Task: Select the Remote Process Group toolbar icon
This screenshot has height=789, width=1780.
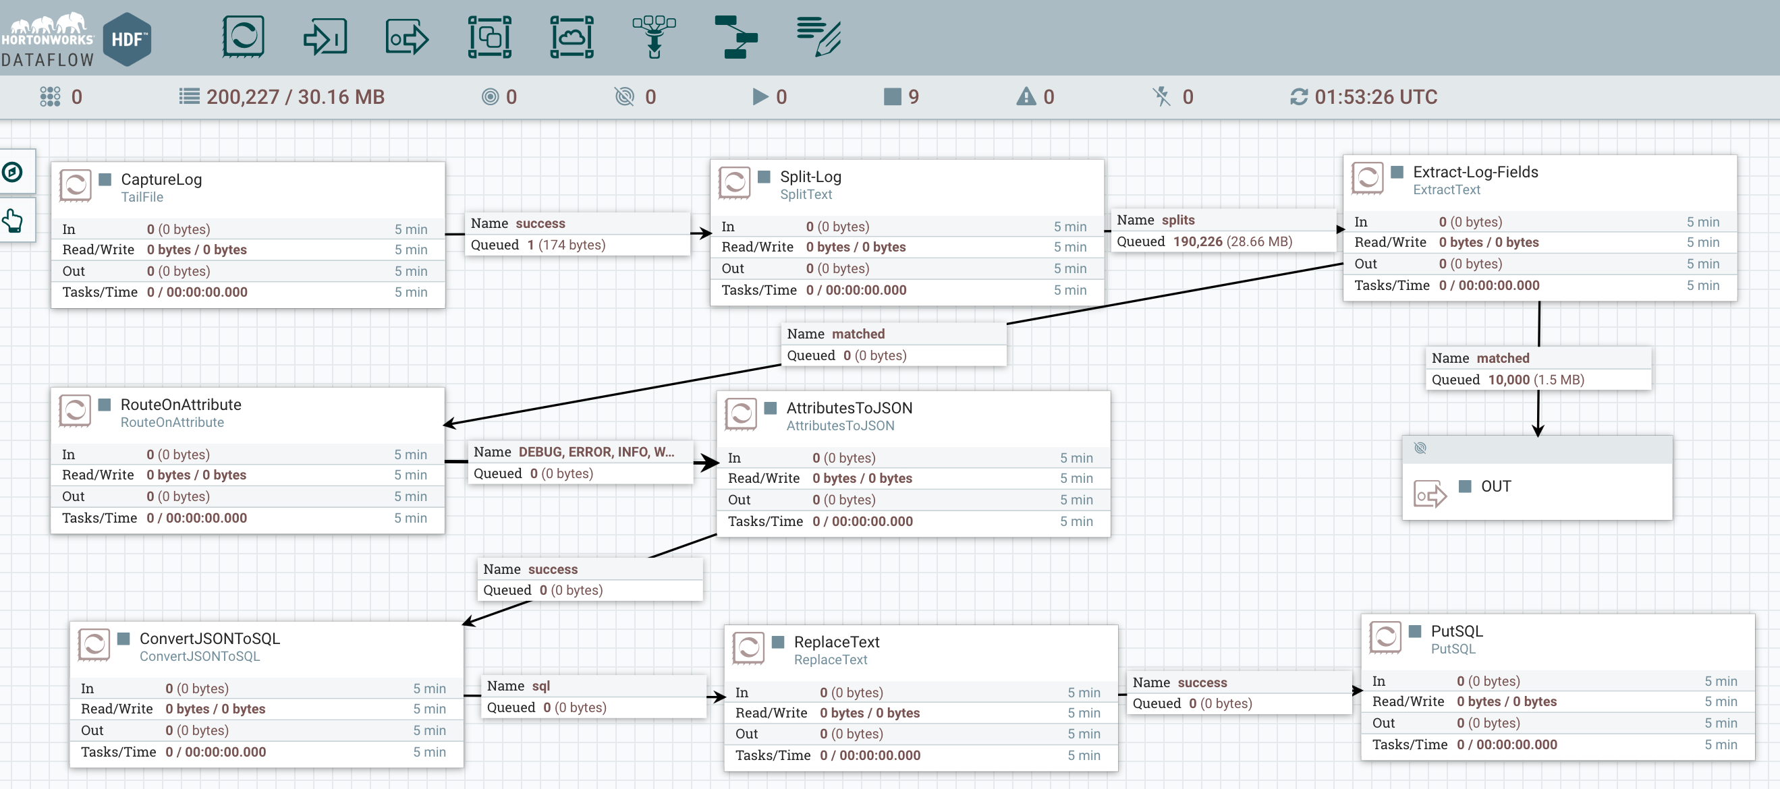Action: [572, 36]
